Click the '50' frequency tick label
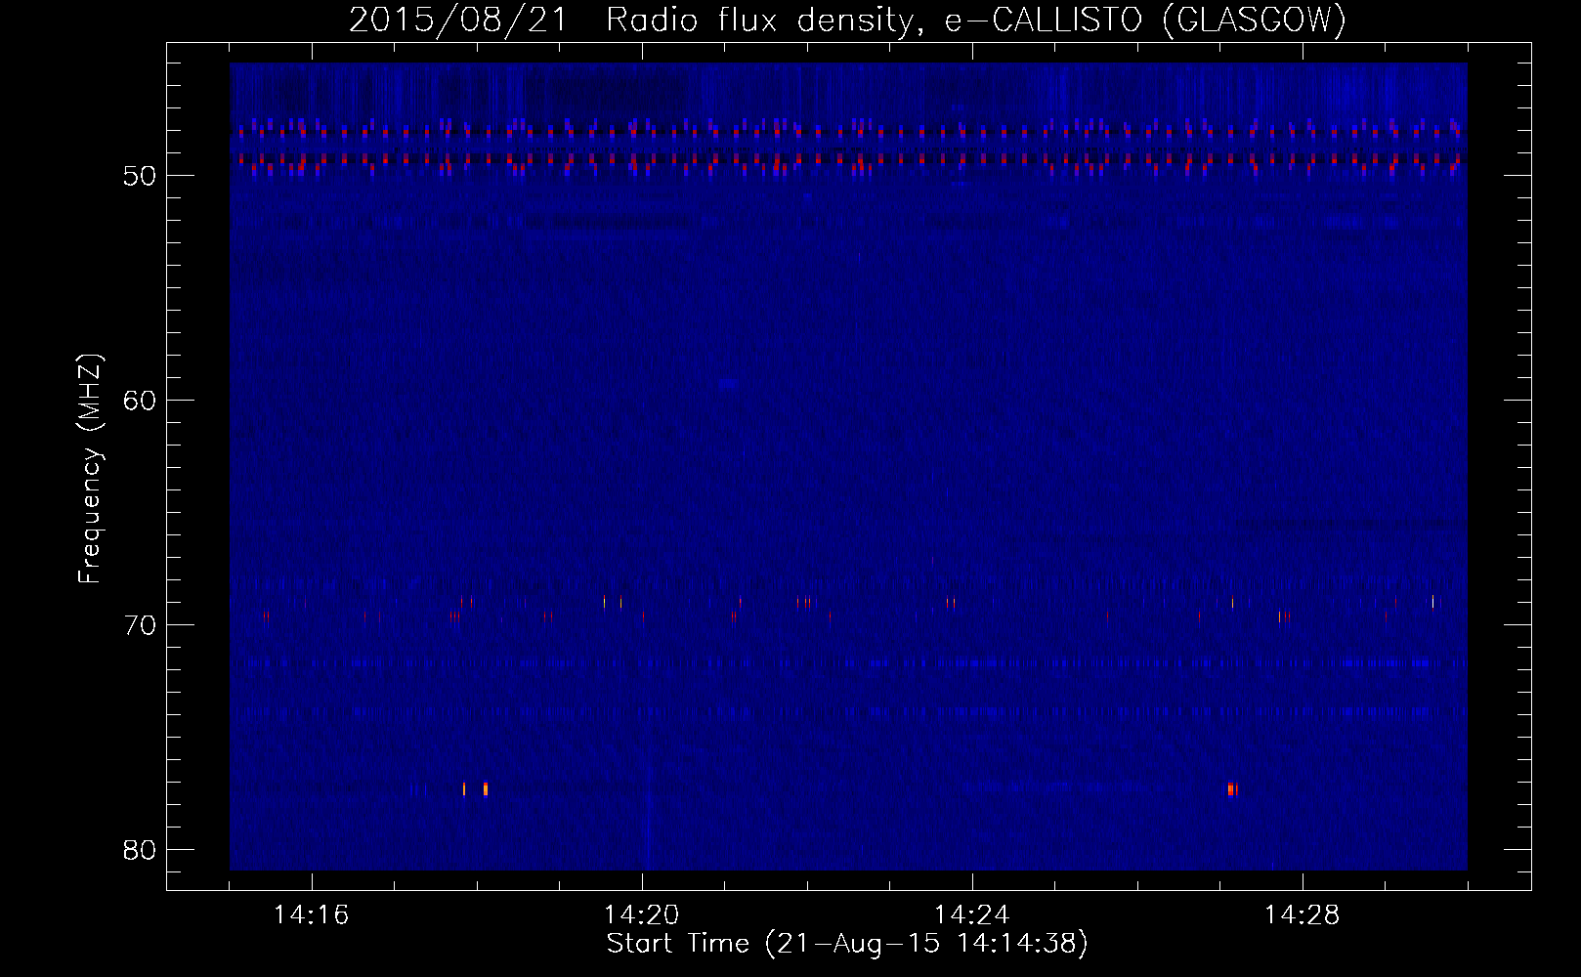The height and width of the screenshot is (977, 1581). click(x=141, y=176)
